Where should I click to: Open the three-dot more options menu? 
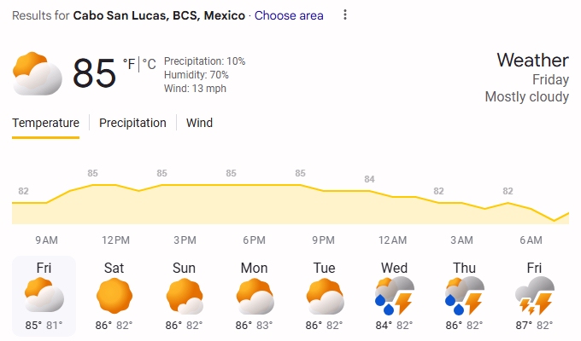coord(345,15)
